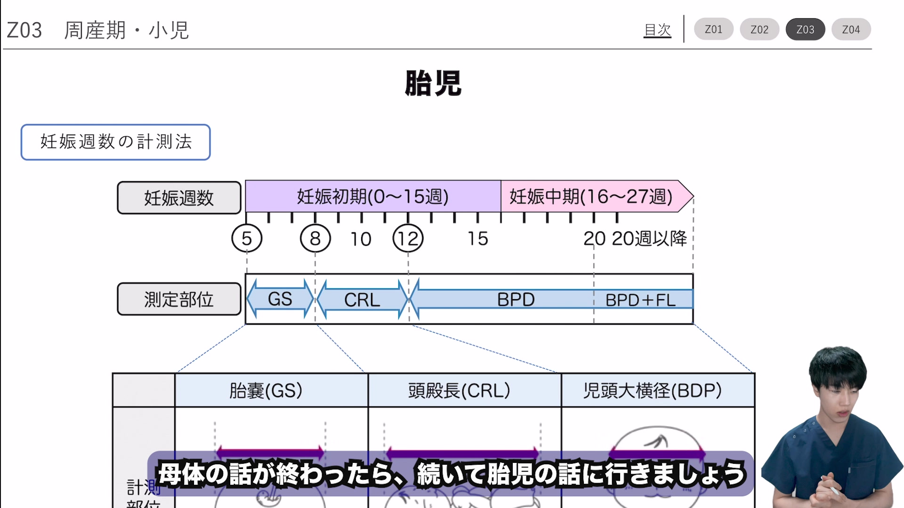Screen dimensions: 904x508
Task: Click the 妊娠週数 label box
Action: click(x=179, y=198)
